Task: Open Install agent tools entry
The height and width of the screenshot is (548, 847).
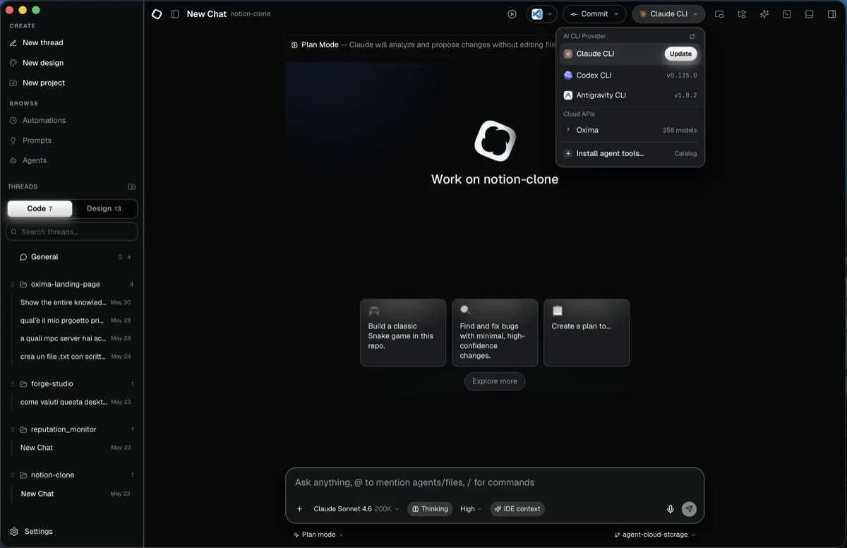Action: pos(630,153)
